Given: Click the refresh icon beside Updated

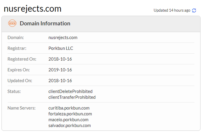Looking at the screenshot, I should pos(194,10).
